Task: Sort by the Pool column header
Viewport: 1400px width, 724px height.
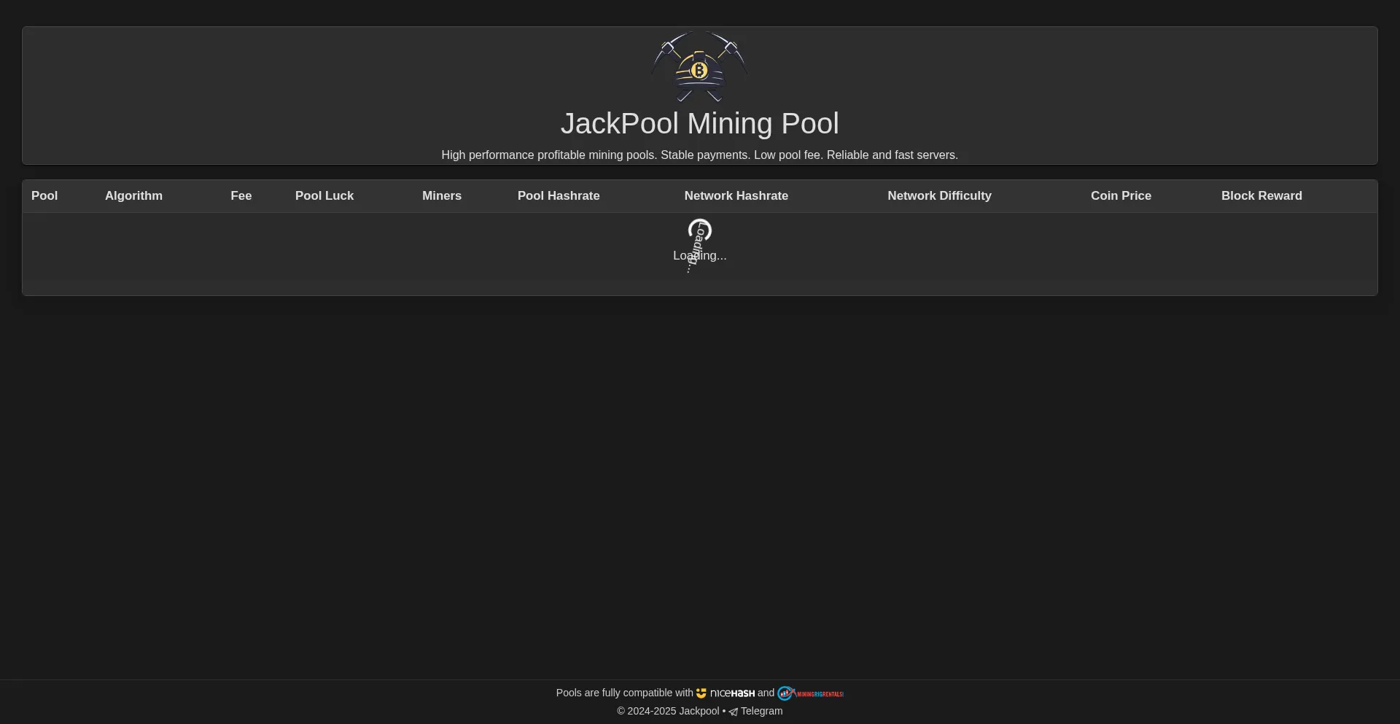Action: coord(44,195)
